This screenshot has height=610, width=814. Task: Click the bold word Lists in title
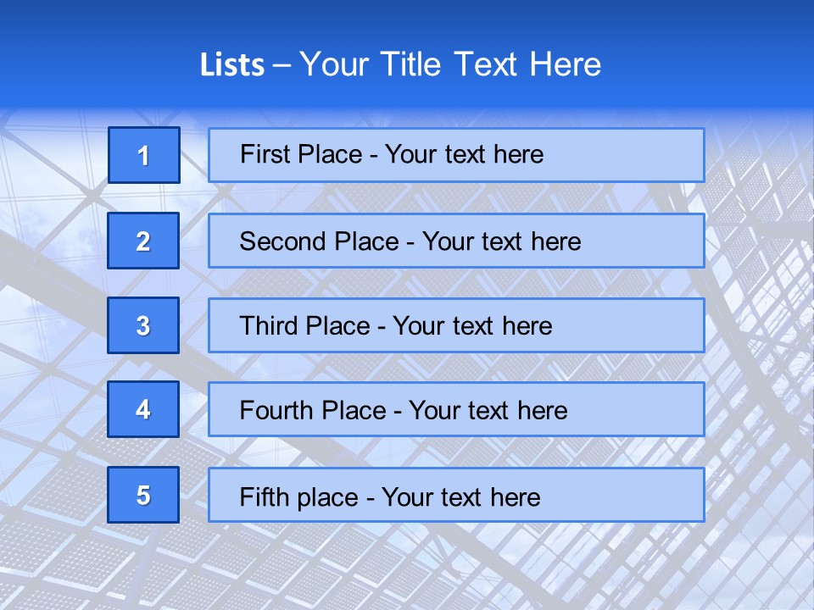(x=232, y=64)
